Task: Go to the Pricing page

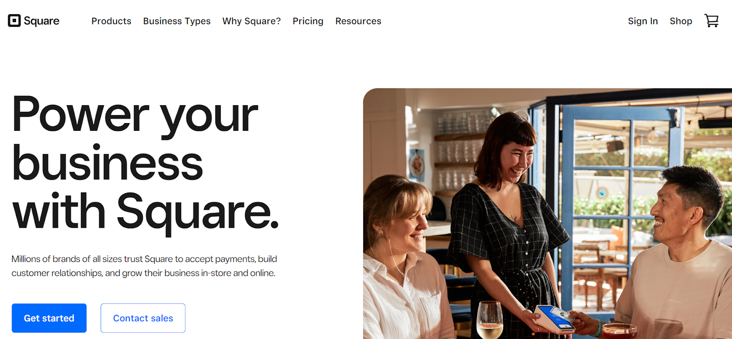Action: pyautogui.click(x=308, y=21)
